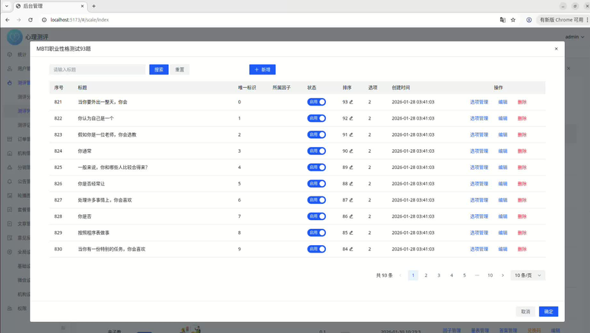
Task: Click the edit pencil beside sort 93
Action: 351,102
